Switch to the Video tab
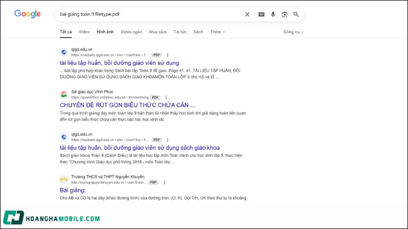This screenshot has width=408, height=229. click(84, 32)
